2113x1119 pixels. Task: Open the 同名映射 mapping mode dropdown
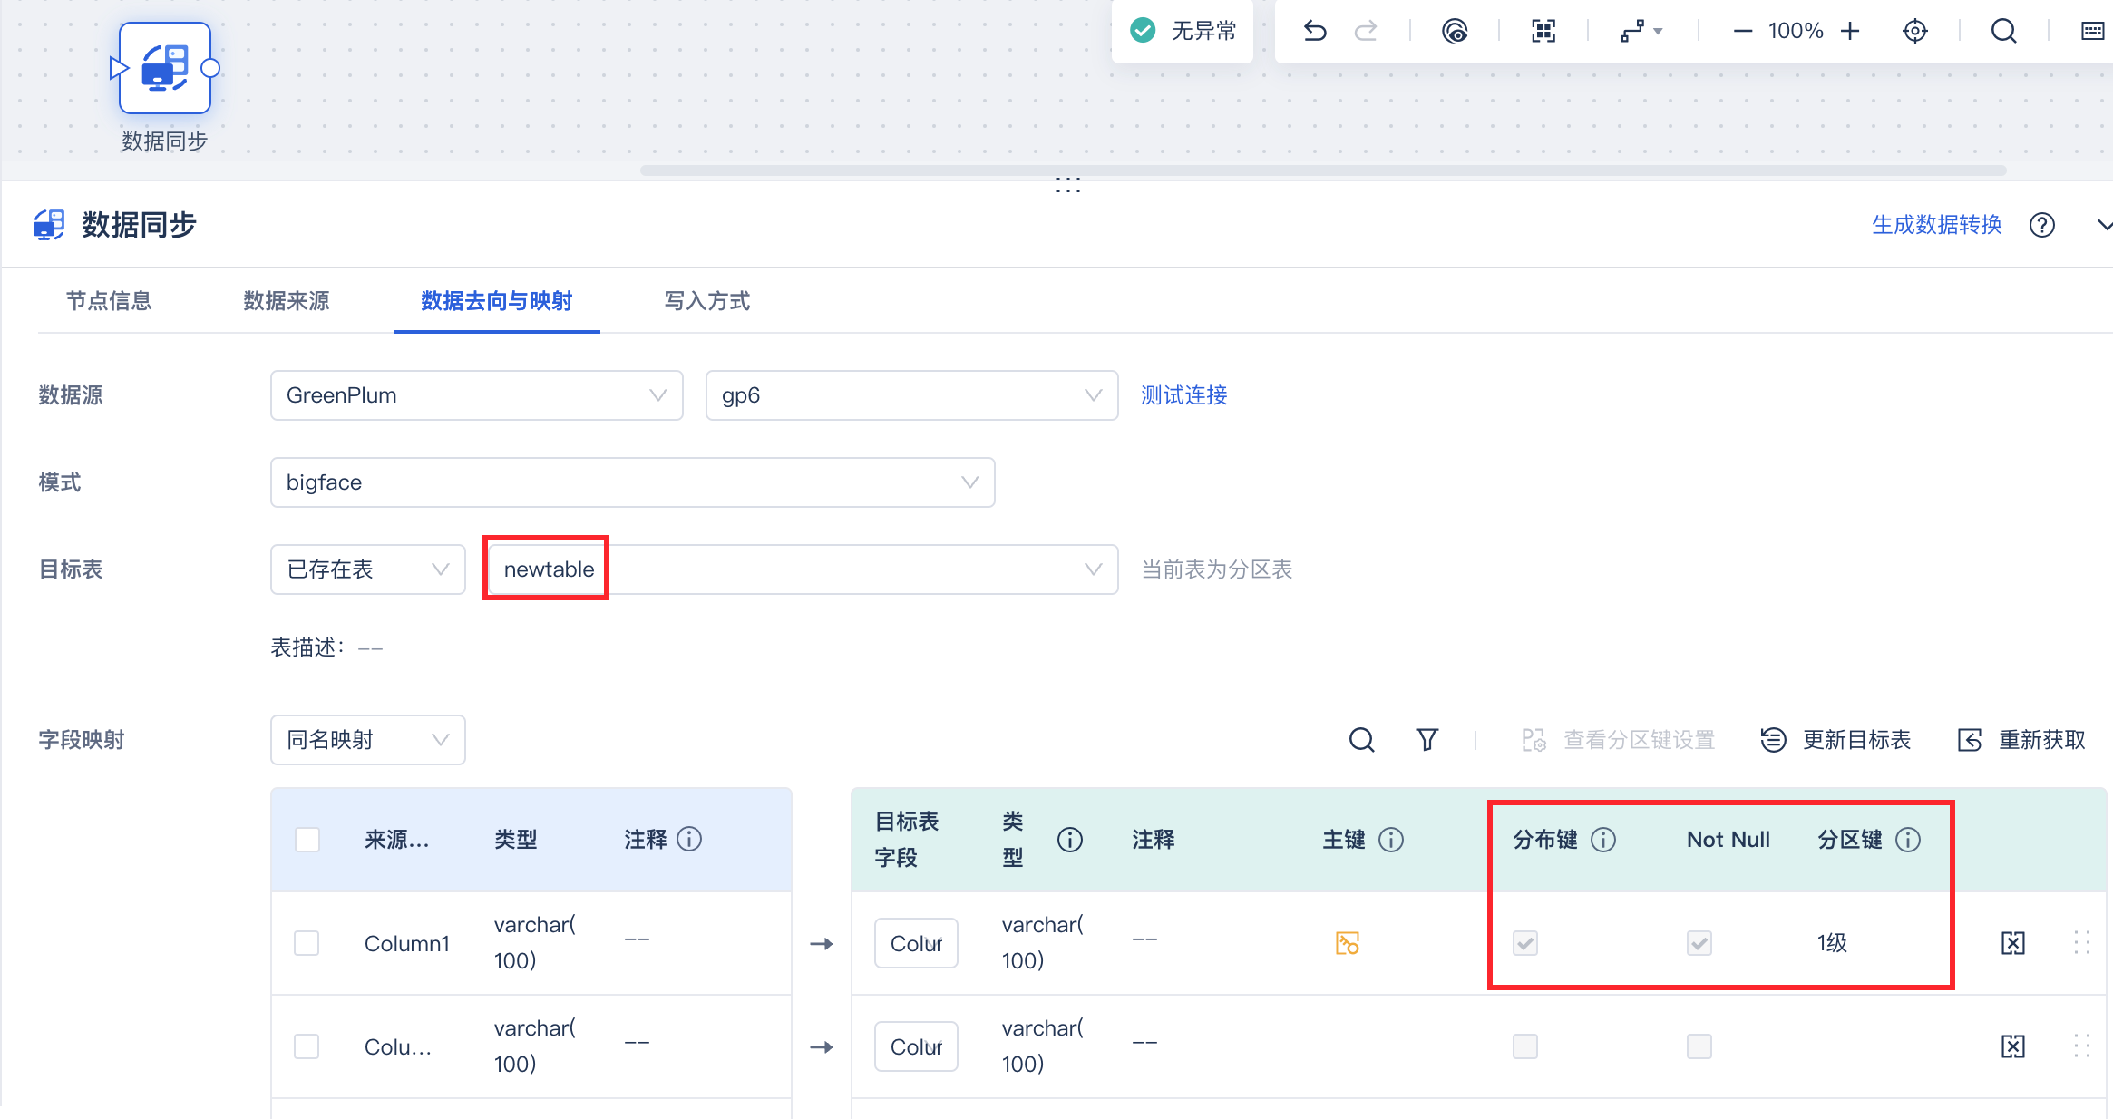tap(367, 740)
